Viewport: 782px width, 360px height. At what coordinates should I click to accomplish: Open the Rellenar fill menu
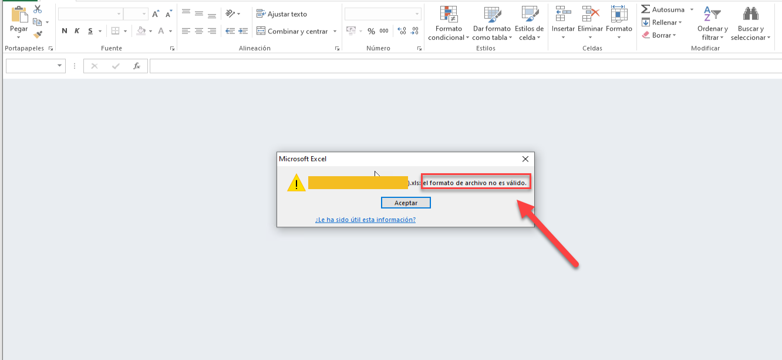(x=662, y=22)
